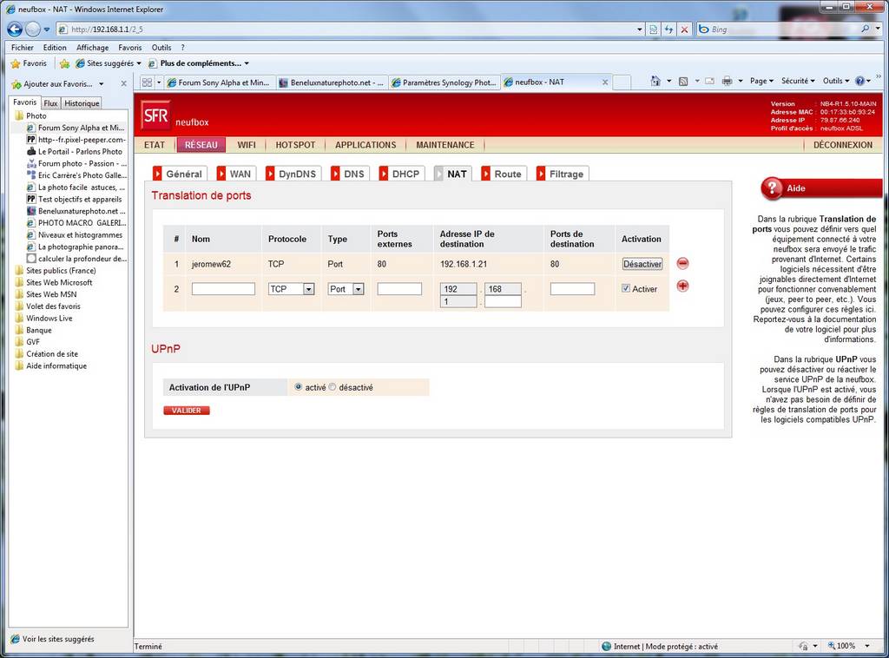Open the Outils command bar dropdown

point(836,81)
